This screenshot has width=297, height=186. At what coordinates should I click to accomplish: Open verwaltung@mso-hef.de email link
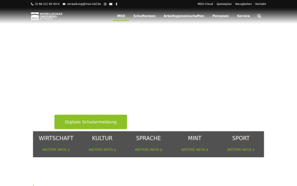coord(84,4)
